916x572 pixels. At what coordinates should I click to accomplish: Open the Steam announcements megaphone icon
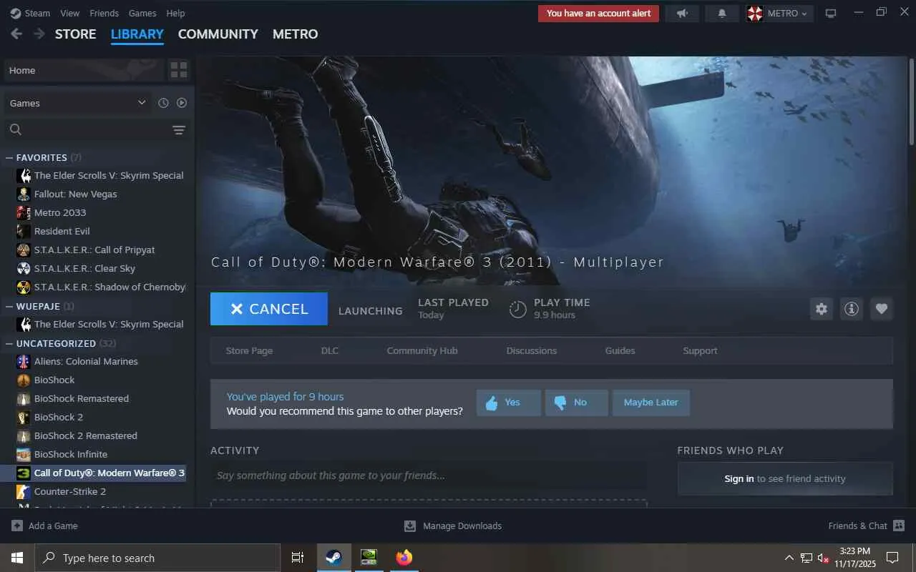click(x=682, y=14)
